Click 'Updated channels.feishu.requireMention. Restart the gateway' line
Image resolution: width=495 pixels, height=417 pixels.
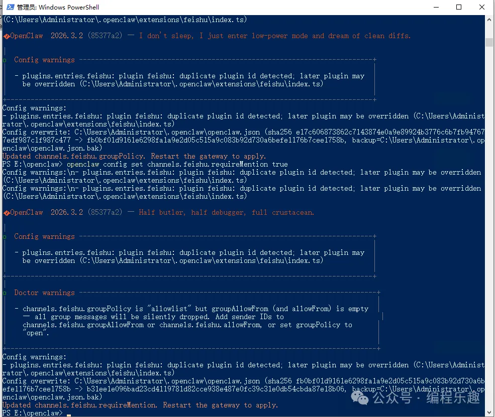[x=140, y=405]
